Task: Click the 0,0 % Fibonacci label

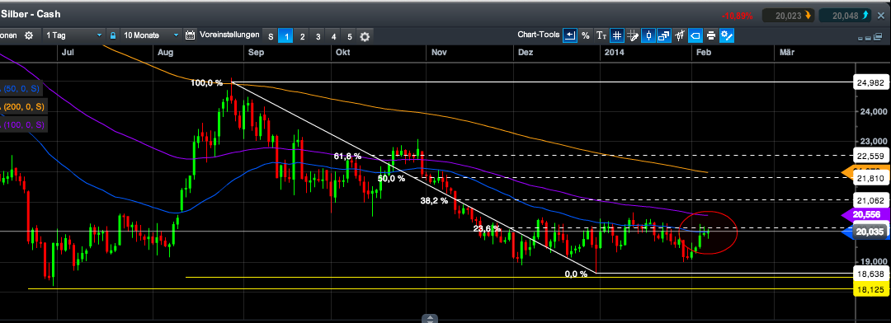Action: pos(576,274)
